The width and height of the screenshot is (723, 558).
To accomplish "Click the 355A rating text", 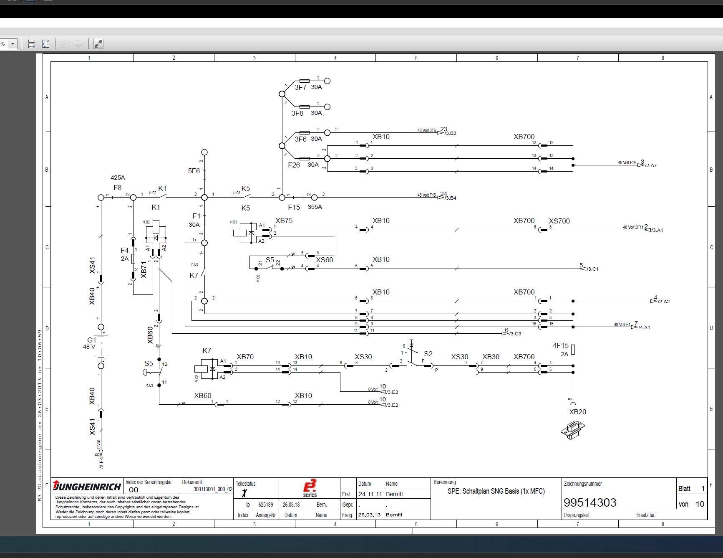I will pyautogui.click(x=315, y=207).
